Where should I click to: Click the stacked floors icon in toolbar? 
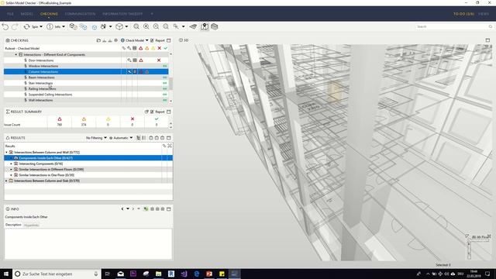[215, 27]
